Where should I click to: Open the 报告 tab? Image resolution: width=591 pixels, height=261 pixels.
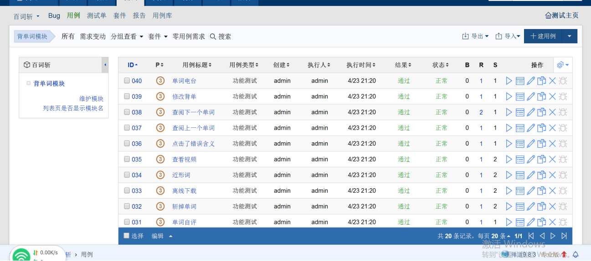[139, 15]
